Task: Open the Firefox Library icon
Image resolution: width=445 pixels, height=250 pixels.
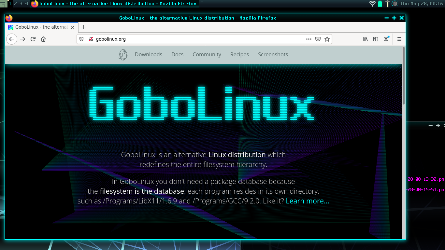Action: click(365, 39)
